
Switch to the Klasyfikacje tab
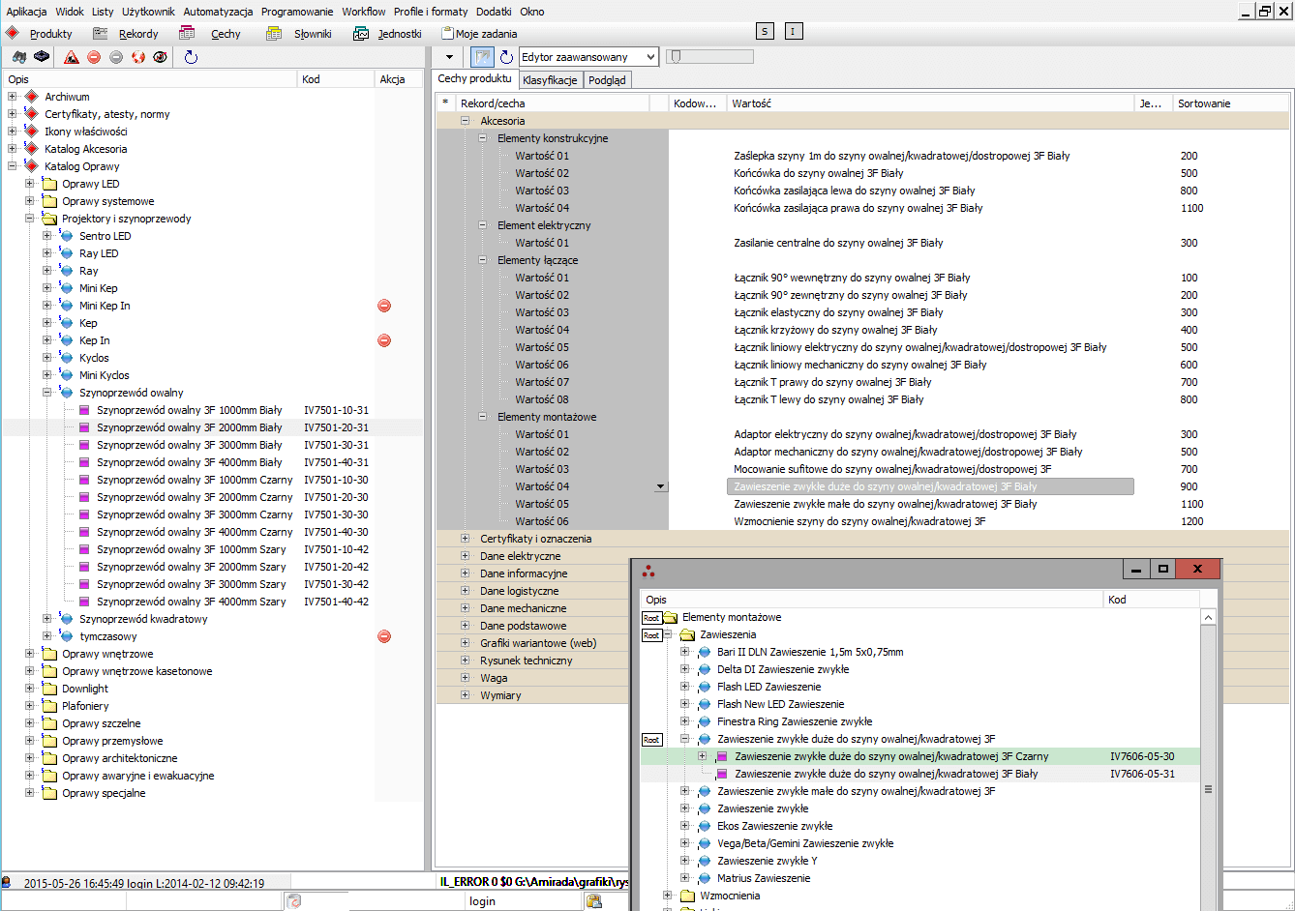(x=550, y=80)
